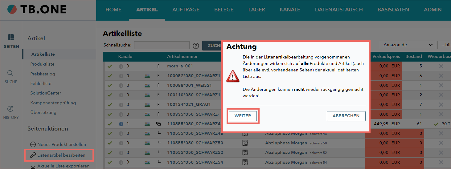The height and width of the screenshot is (169, 451).
Task: Click the green check beside 90 T in the Wiederbeschaffung column
Action: point(436,124)
